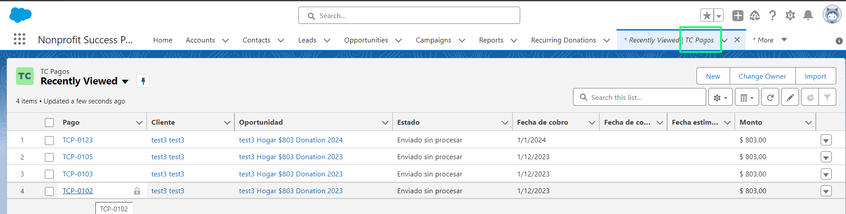Click the New button
Image resolution: width=846 pixels, height=214 pixels.
pyautogui.click(x=713, y=76)
